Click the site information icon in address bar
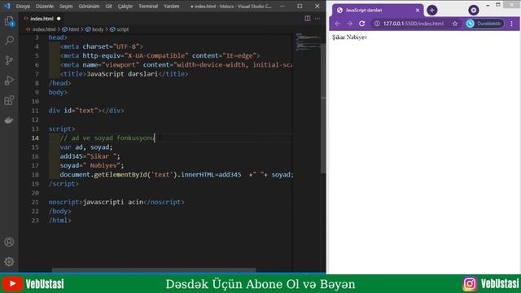This screenshot has width=521, height=293. (377, 24)
